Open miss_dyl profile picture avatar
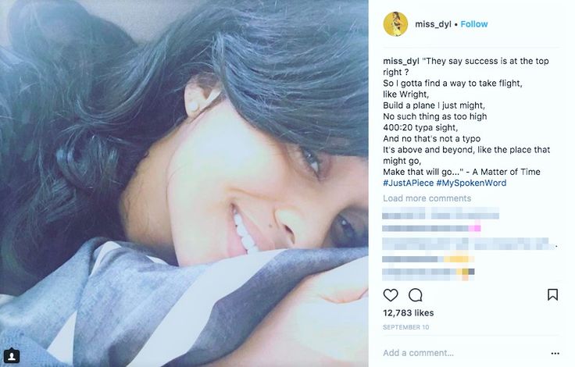The height and width of the screenshot is (367, 575). 395,24
